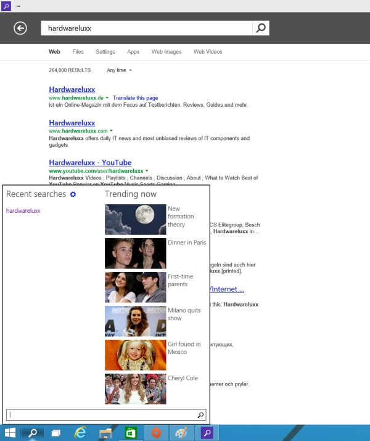Open first Hardwareluxx result (.de)
Image resolution: width=370 pixels, height=441 pixels.
click(x=72, y=89)
